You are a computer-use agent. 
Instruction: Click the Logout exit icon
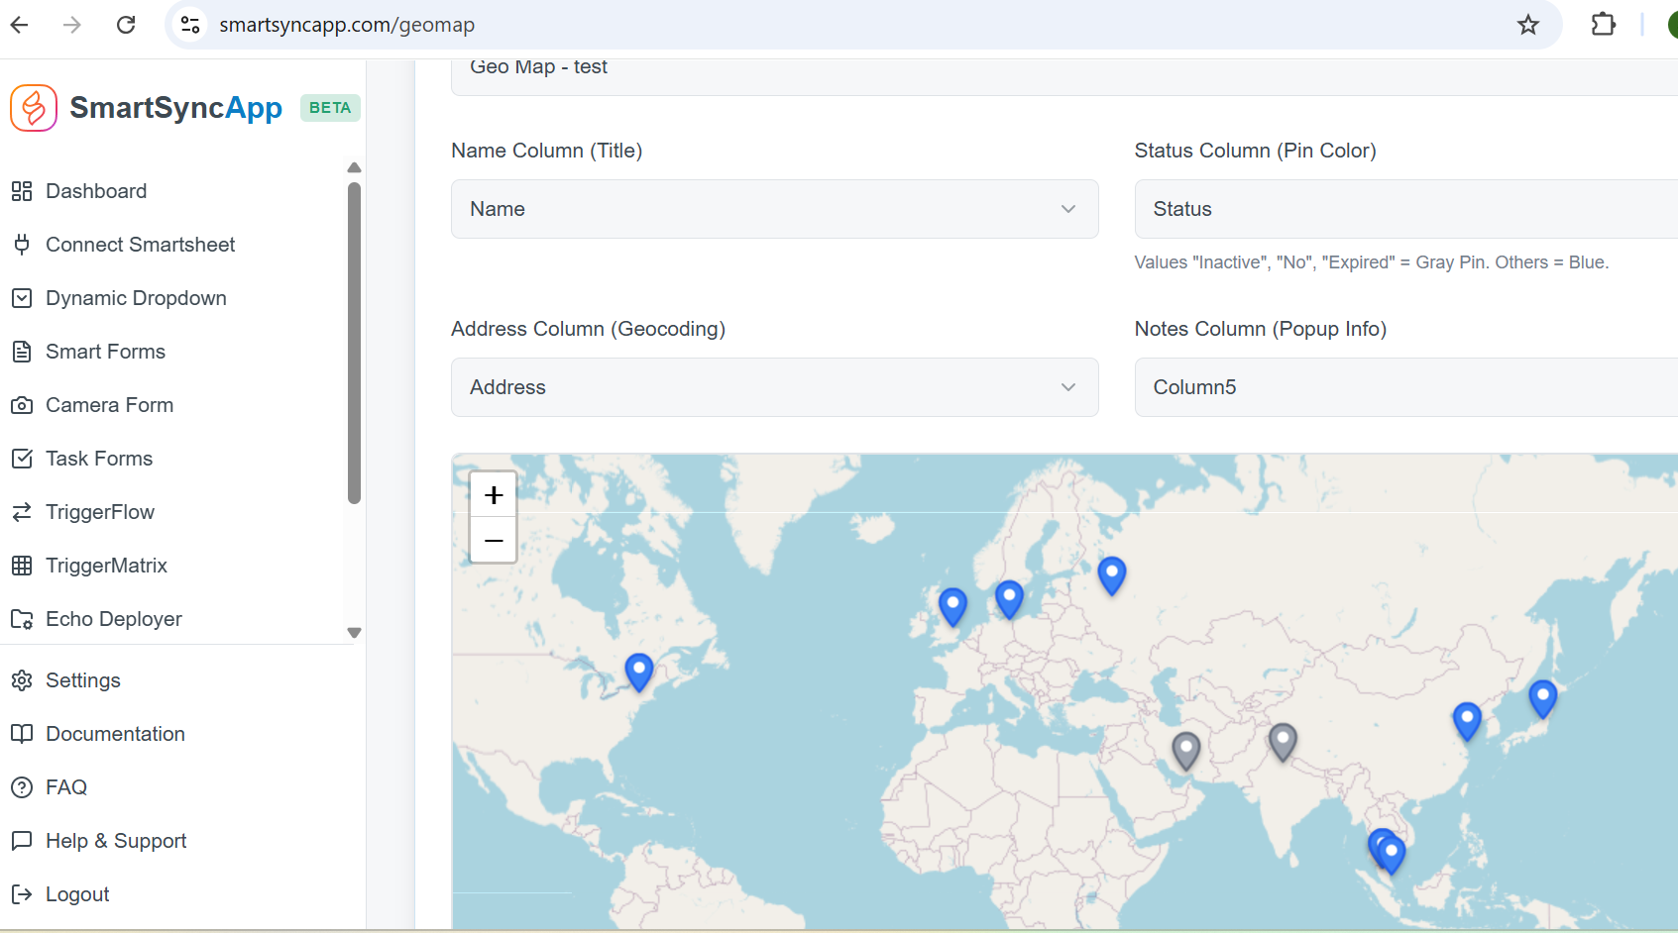(x=22, y=894)
